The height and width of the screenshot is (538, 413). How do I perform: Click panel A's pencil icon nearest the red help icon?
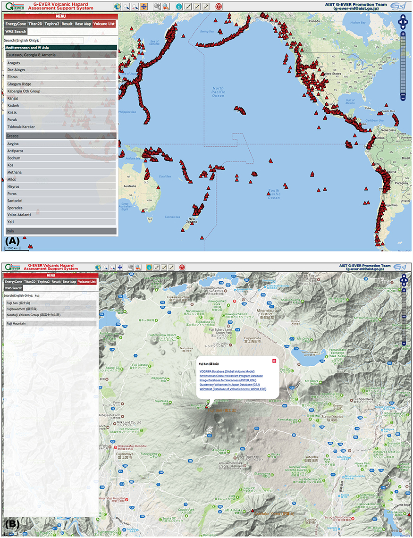click(206, 6)
